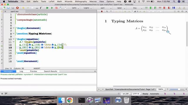Open the UTF-8 encoding dropdown
Image resolution: width=188 pixels, height=105 pixels.
coord(137,94)
